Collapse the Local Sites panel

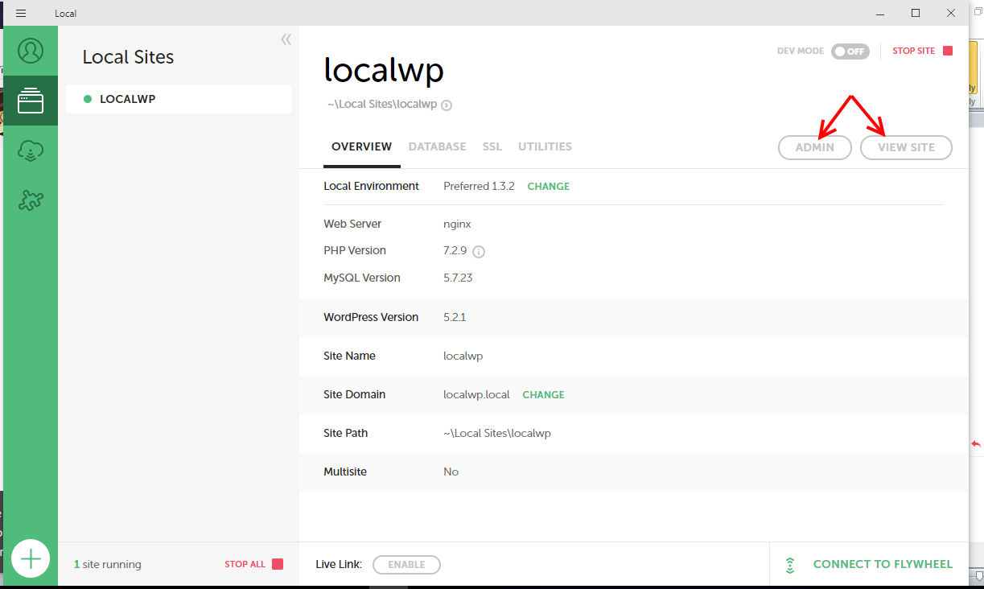(286, 39)
